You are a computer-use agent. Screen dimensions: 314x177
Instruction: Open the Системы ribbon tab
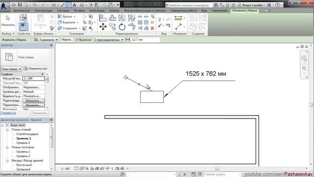point(63,10)
